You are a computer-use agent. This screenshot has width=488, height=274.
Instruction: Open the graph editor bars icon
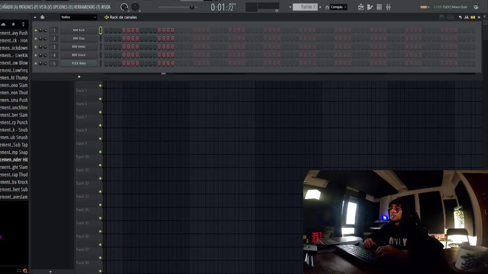coord(467,17)
